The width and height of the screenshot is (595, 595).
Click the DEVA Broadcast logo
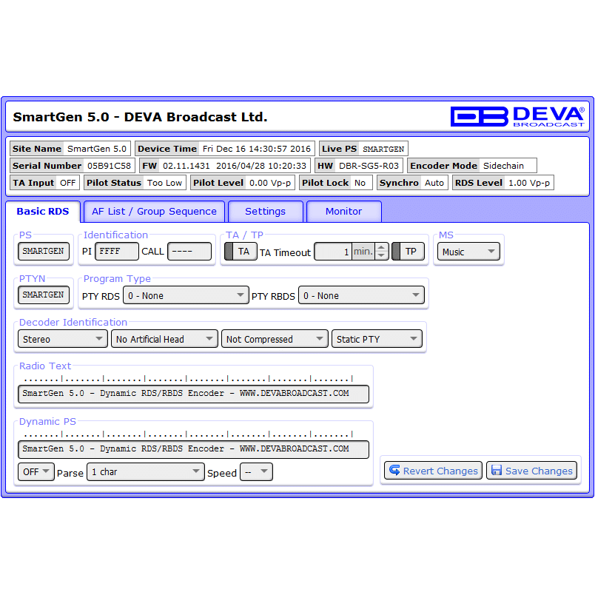517,116
